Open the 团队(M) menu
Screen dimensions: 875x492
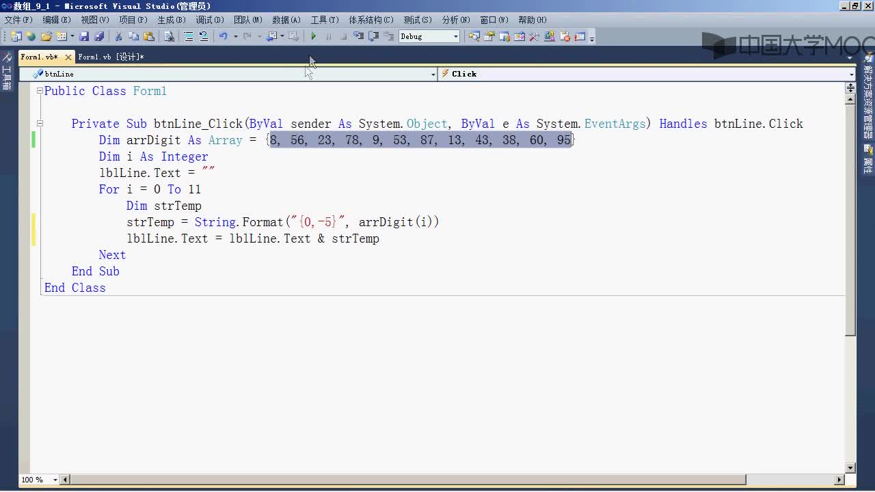click(x=247, y=20)
